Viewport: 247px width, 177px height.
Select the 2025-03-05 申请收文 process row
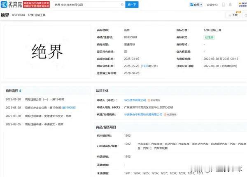coord(35,124)
